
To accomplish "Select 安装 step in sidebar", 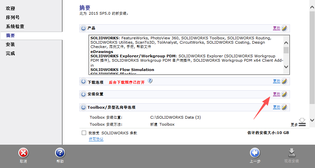I will 10,45.
